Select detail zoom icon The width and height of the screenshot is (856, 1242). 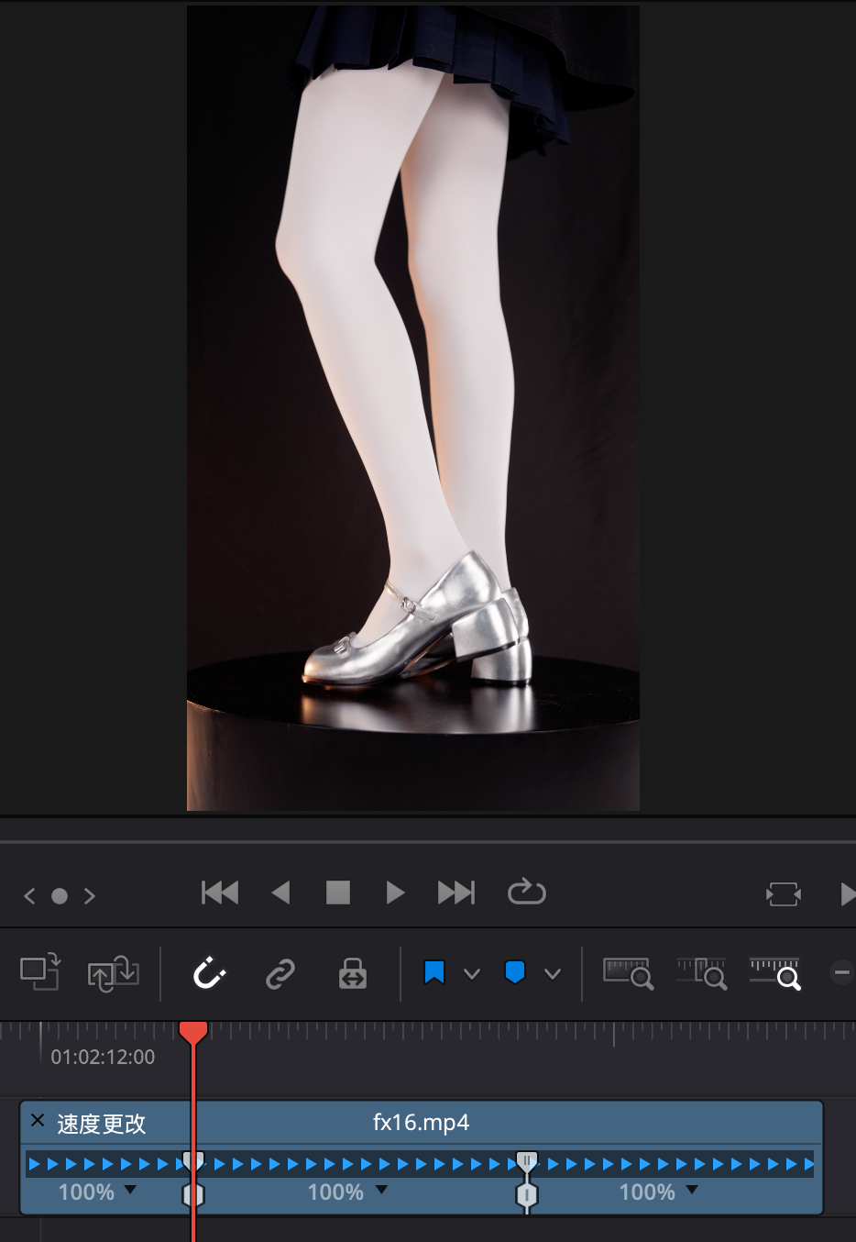point(702,973)
